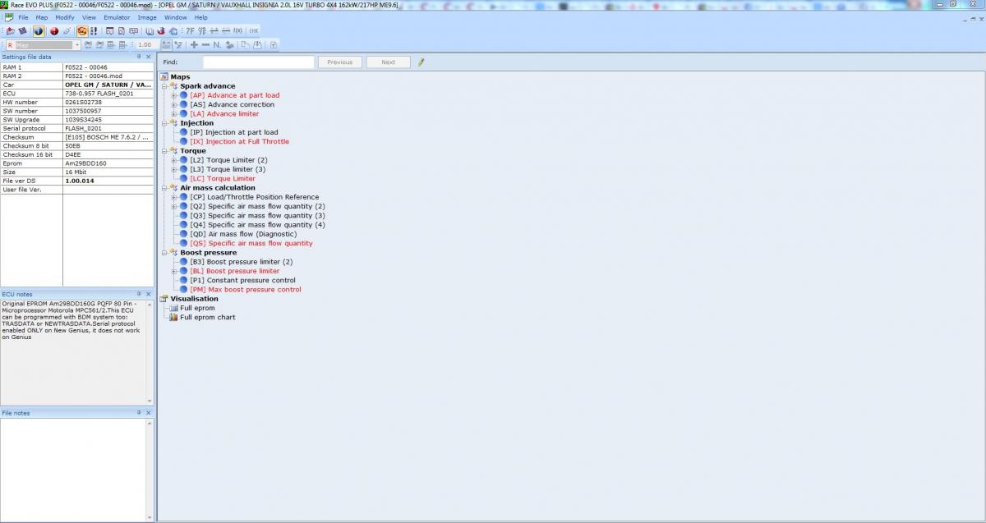Expand the [AP] Advance at part load node
The height and width of the screenshot is (523, 986).
click(174, 95)
